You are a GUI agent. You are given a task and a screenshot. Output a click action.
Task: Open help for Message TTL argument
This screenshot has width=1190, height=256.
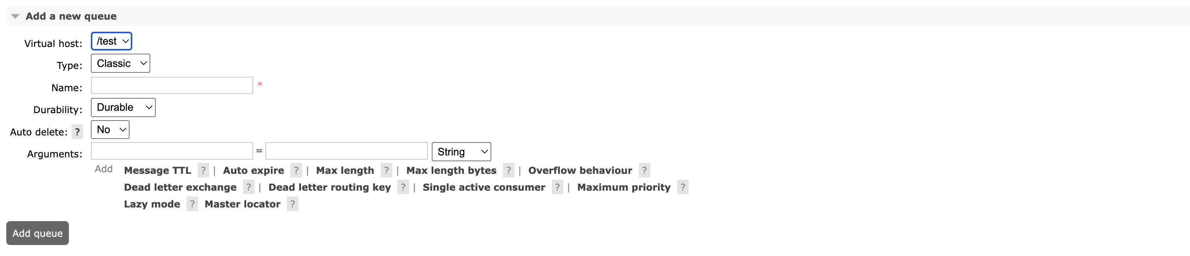pyautogui.click(x=203, y=171)
